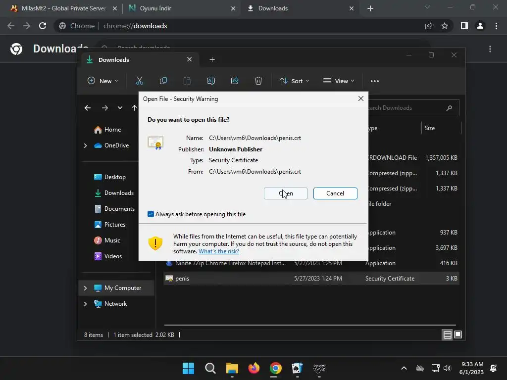Launch Firefox from the taskbar
This screenshot has width=507, height=380.
[x=254, y=368]
